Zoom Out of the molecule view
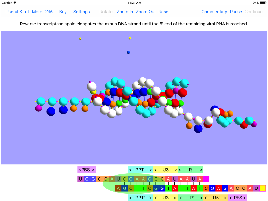 click(x=146, y=12)
